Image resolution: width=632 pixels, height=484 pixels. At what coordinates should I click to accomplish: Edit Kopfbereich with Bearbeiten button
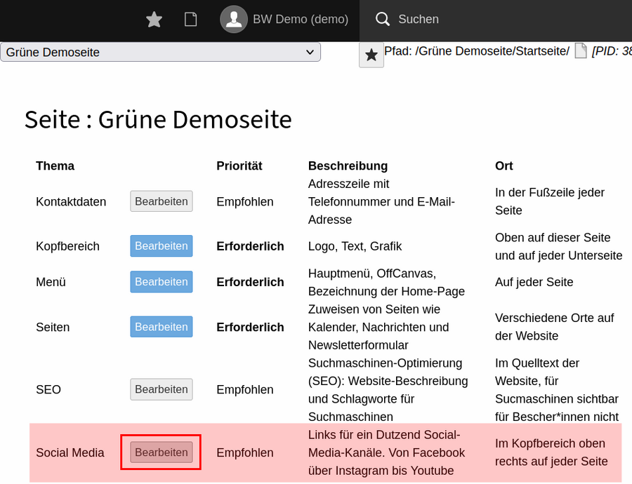click(x=162, y=246)
